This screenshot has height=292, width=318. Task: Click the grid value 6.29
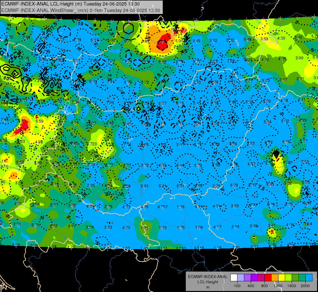coord(234,185)
